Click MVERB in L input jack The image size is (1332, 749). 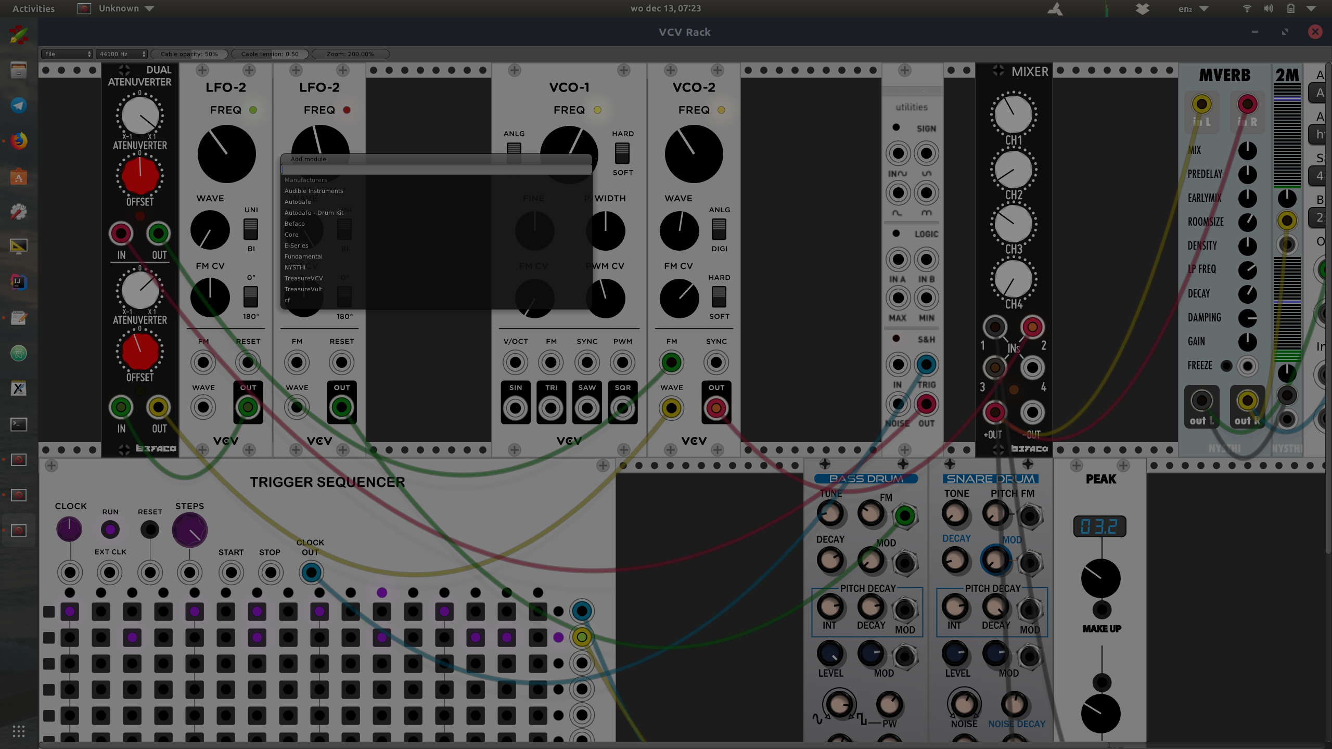[x=1201, y=105]
